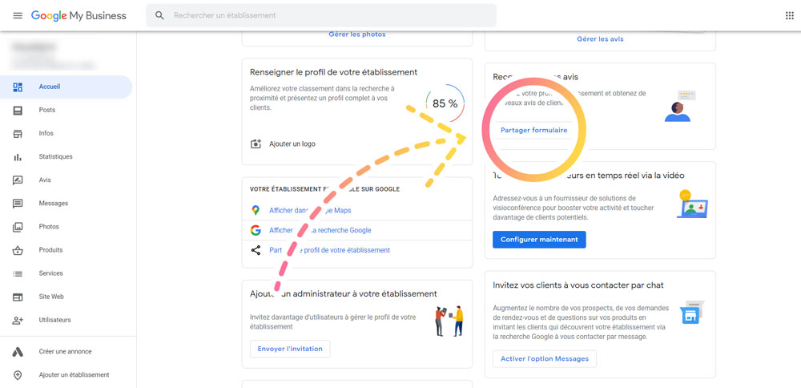This screenshot has width=801, height=388.
Task: Click the video conference laptop illustration
Action: click(692, 204)
